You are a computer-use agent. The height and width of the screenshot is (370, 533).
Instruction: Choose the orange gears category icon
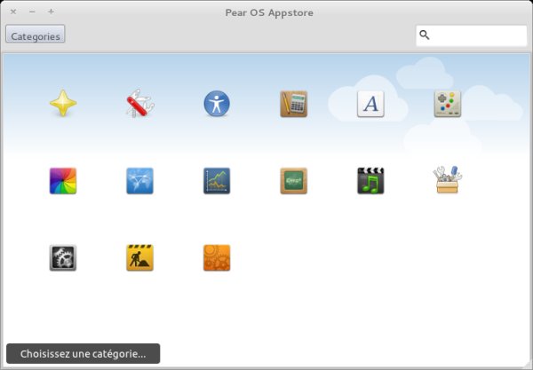(x=217, y=258)
